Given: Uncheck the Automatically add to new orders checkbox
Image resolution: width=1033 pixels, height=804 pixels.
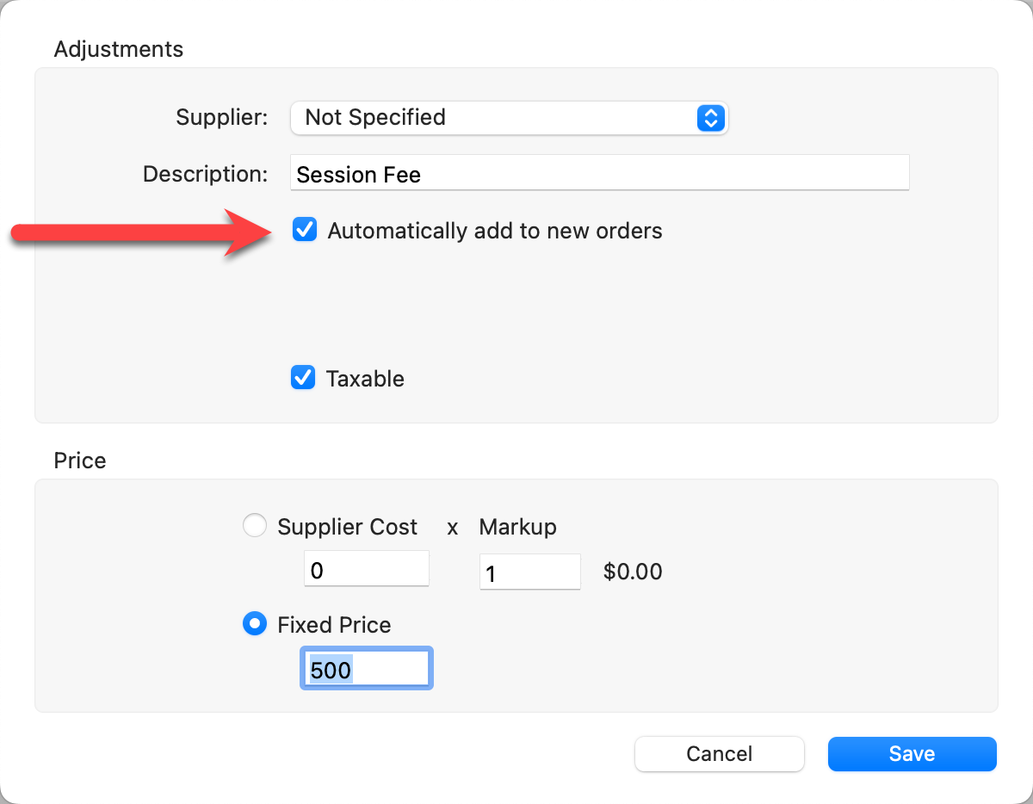Looking at the screenshot, I should [x=305, y=230].
